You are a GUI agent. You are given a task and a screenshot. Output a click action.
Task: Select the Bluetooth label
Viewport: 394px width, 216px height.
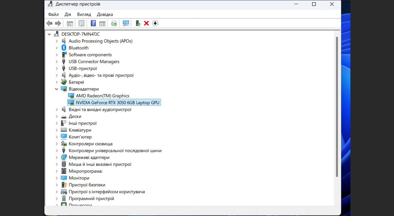[79, 48]
